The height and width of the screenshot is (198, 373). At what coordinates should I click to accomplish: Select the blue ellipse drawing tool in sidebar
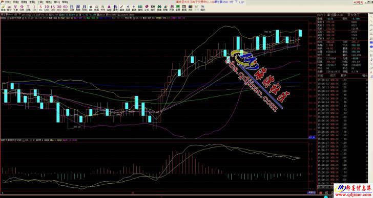(371, 46)
